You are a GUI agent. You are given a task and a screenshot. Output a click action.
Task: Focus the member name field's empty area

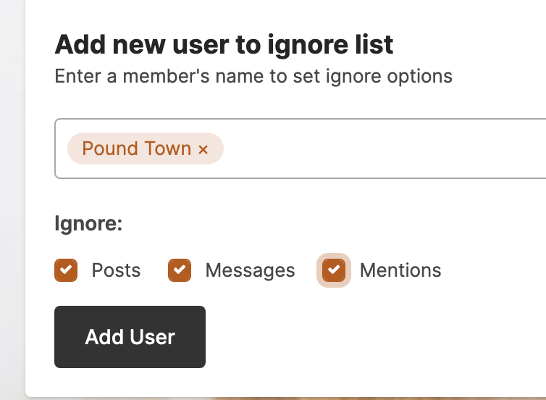384,149
